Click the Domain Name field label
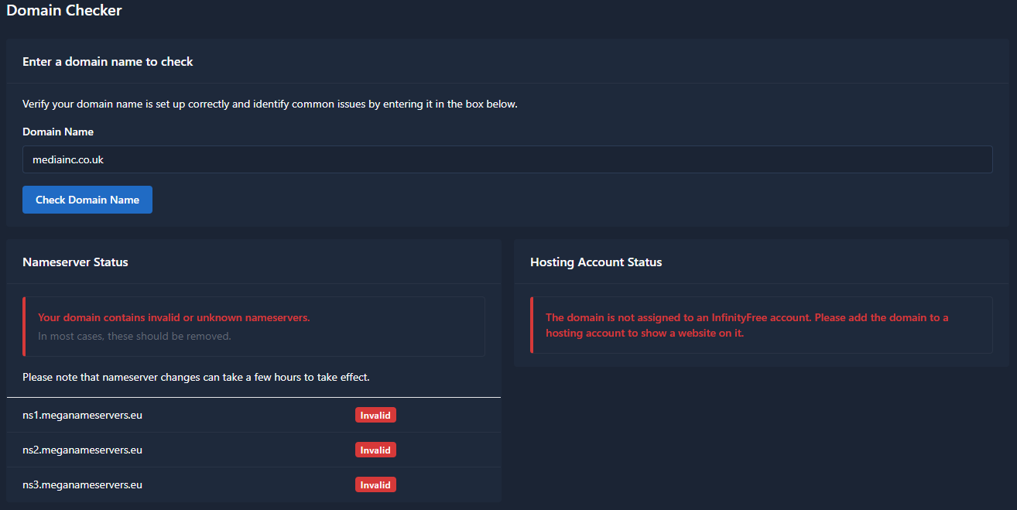 58,132
